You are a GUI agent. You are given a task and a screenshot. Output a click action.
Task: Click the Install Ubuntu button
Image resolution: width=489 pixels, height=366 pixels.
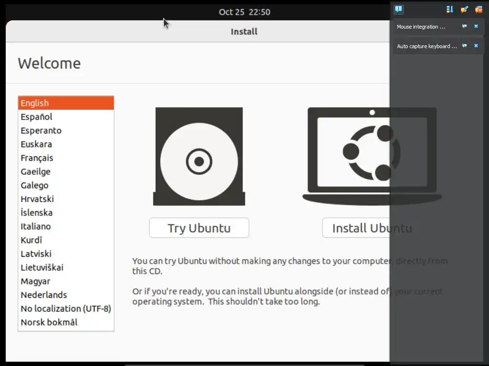point(372,228)
